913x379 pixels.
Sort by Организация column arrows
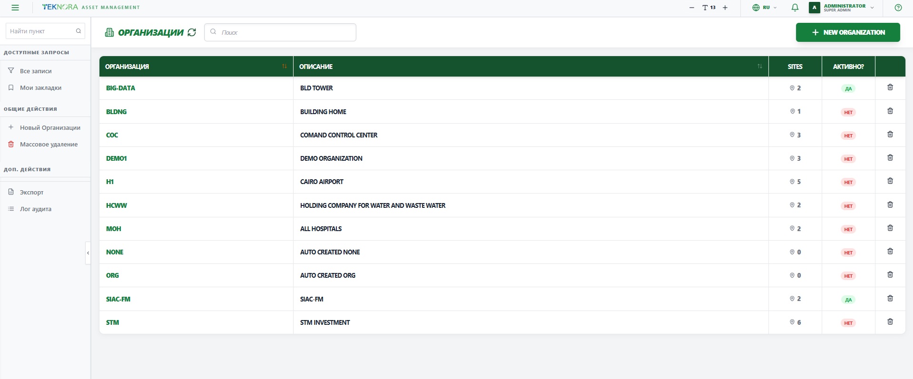point(285,66)
